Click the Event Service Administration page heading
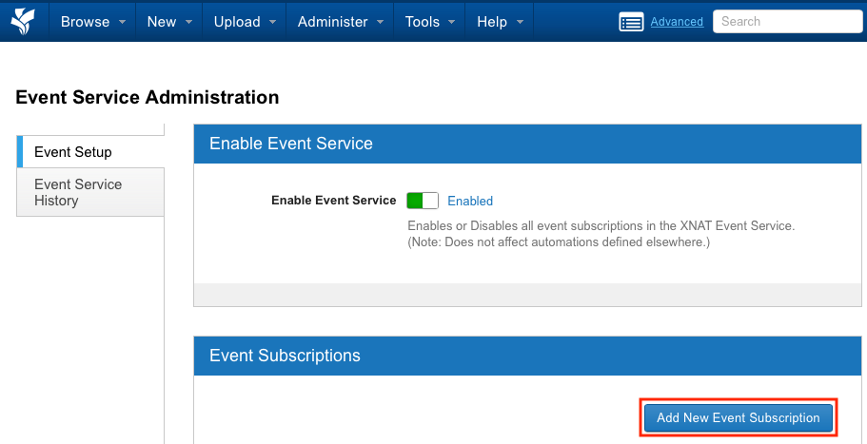 (148, 97)
